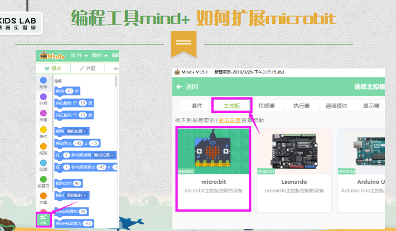Click the value 15 in 向右旋转 block
Viewport: 396px width, 231px height.
[83, 103]
